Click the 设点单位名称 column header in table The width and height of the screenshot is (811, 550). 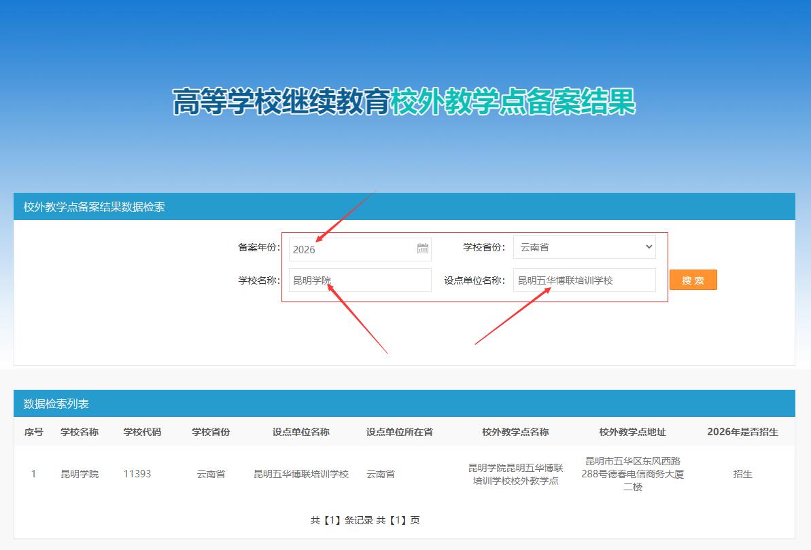coord(301,432)
